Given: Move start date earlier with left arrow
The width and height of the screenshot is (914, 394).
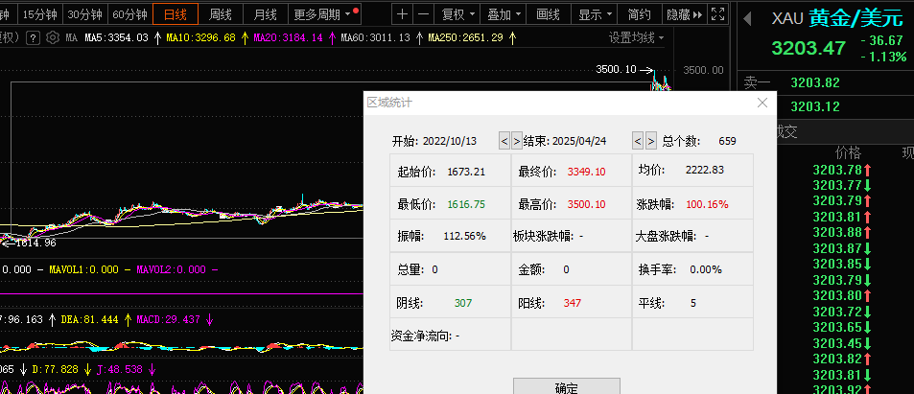Looking at the screenshot, I should (x=504, y=141).
